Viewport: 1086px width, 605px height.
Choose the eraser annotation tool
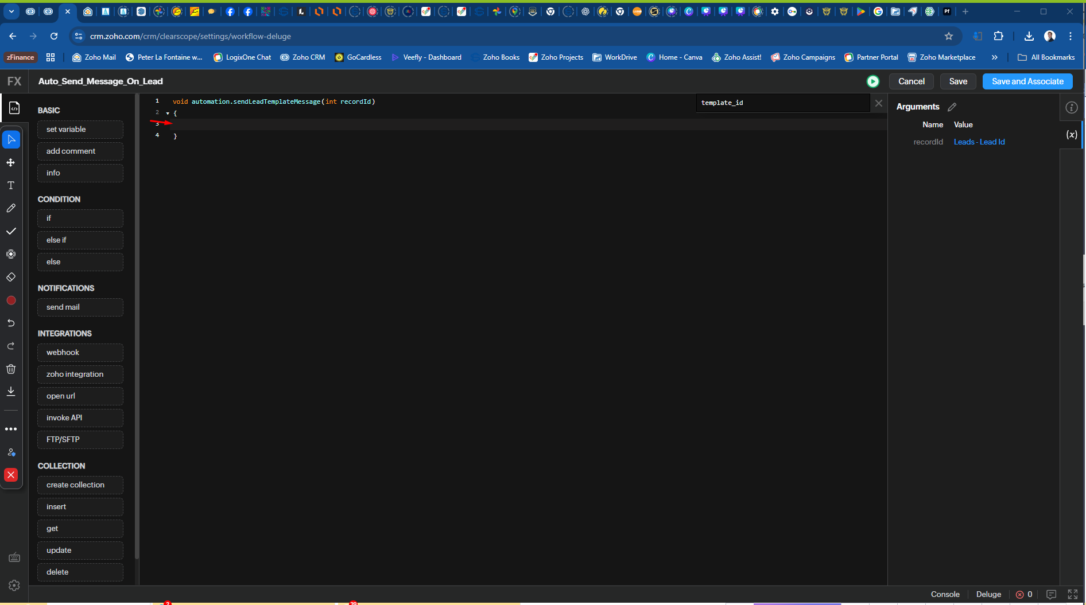pos(11,277)
